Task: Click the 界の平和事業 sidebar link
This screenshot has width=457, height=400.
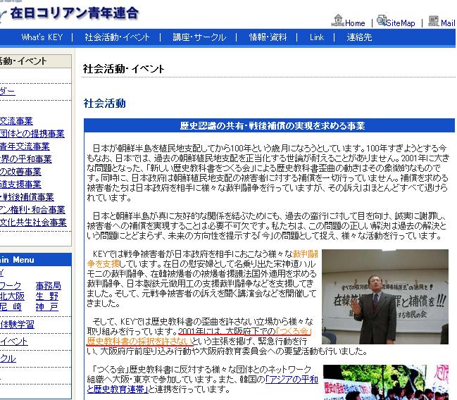Action: click(25, 159)
